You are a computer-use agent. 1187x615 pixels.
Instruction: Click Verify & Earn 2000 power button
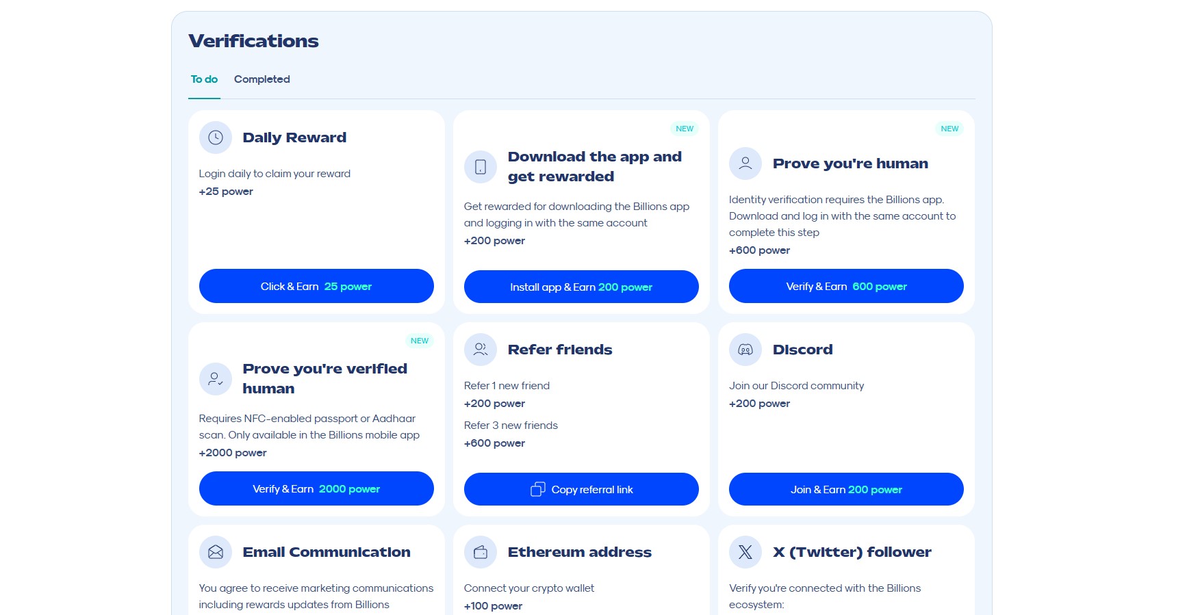[x=316, y=488]
